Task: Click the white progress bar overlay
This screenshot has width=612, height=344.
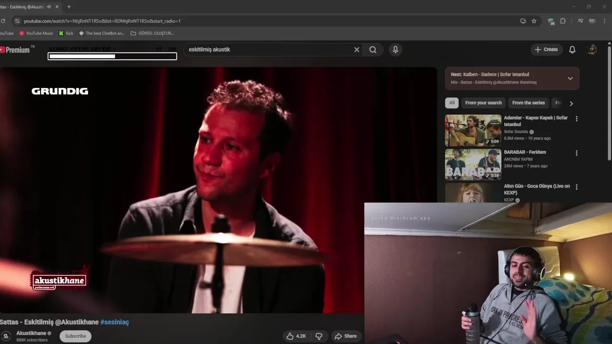Action: pyautogui.click(x=112, y=56)
